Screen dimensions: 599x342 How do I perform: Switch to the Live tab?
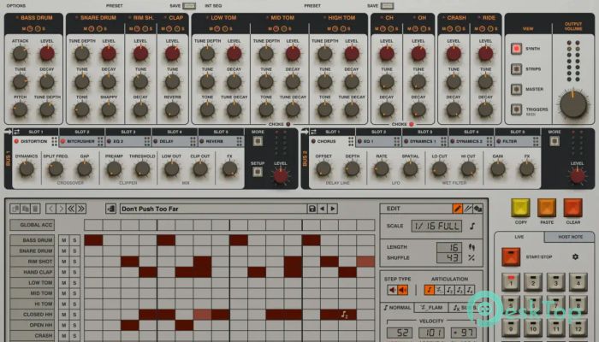point(519,237)
